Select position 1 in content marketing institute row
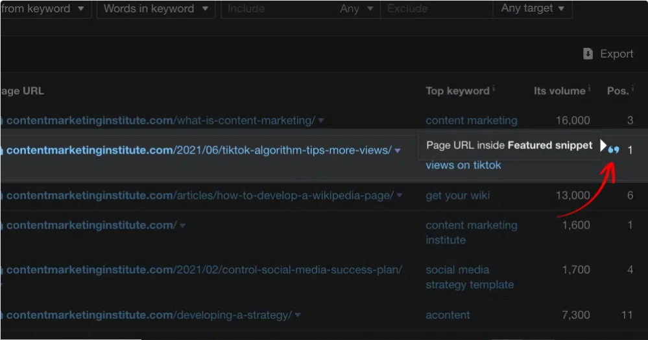648x340 pixels. [x=630, y=225]
